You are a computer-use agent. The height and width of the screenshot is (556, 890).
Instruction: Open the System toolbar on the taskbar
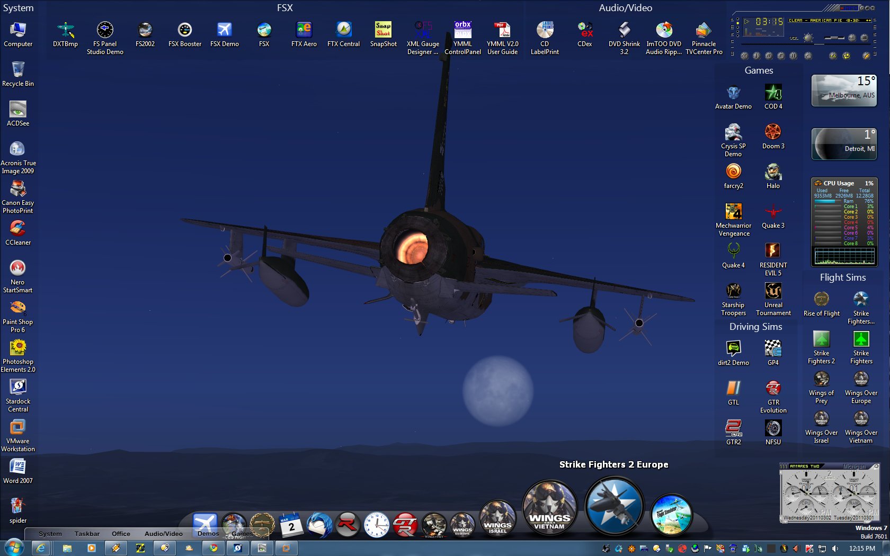50,534
